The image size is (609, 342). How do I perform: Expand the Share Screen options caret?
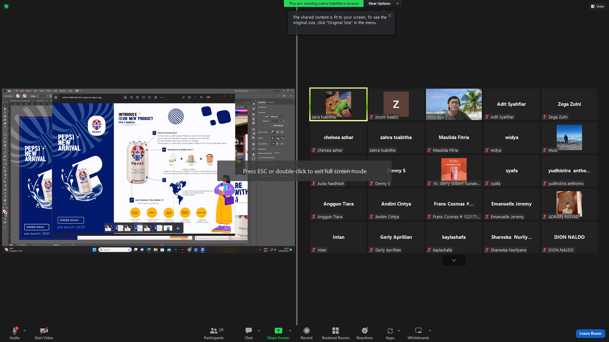click(290, 331)
